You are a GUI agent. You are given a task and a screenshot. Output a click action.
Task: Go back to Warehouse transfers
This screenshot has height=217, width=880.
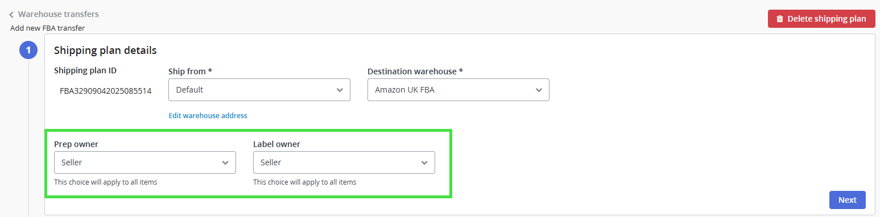click(x=58, y=14)
